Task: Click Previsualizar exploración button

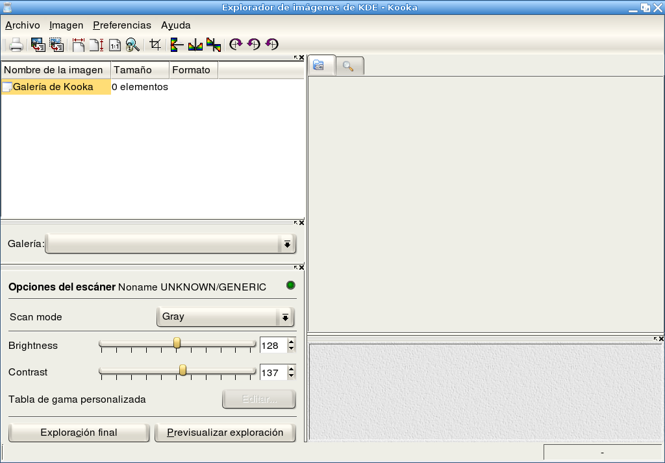Action: 225,433
